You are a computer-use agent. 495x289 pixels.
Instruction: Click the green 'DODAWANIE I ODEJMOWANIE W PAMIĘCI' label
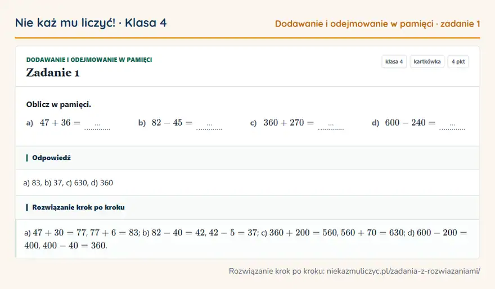(89, 60)
